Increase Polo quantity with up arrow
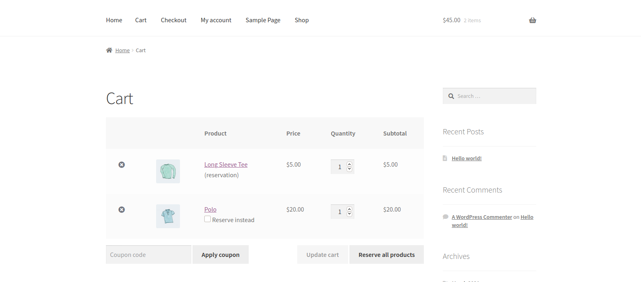Image resolution: width=641 pixels, height=282 pixels. click(349, 209)
